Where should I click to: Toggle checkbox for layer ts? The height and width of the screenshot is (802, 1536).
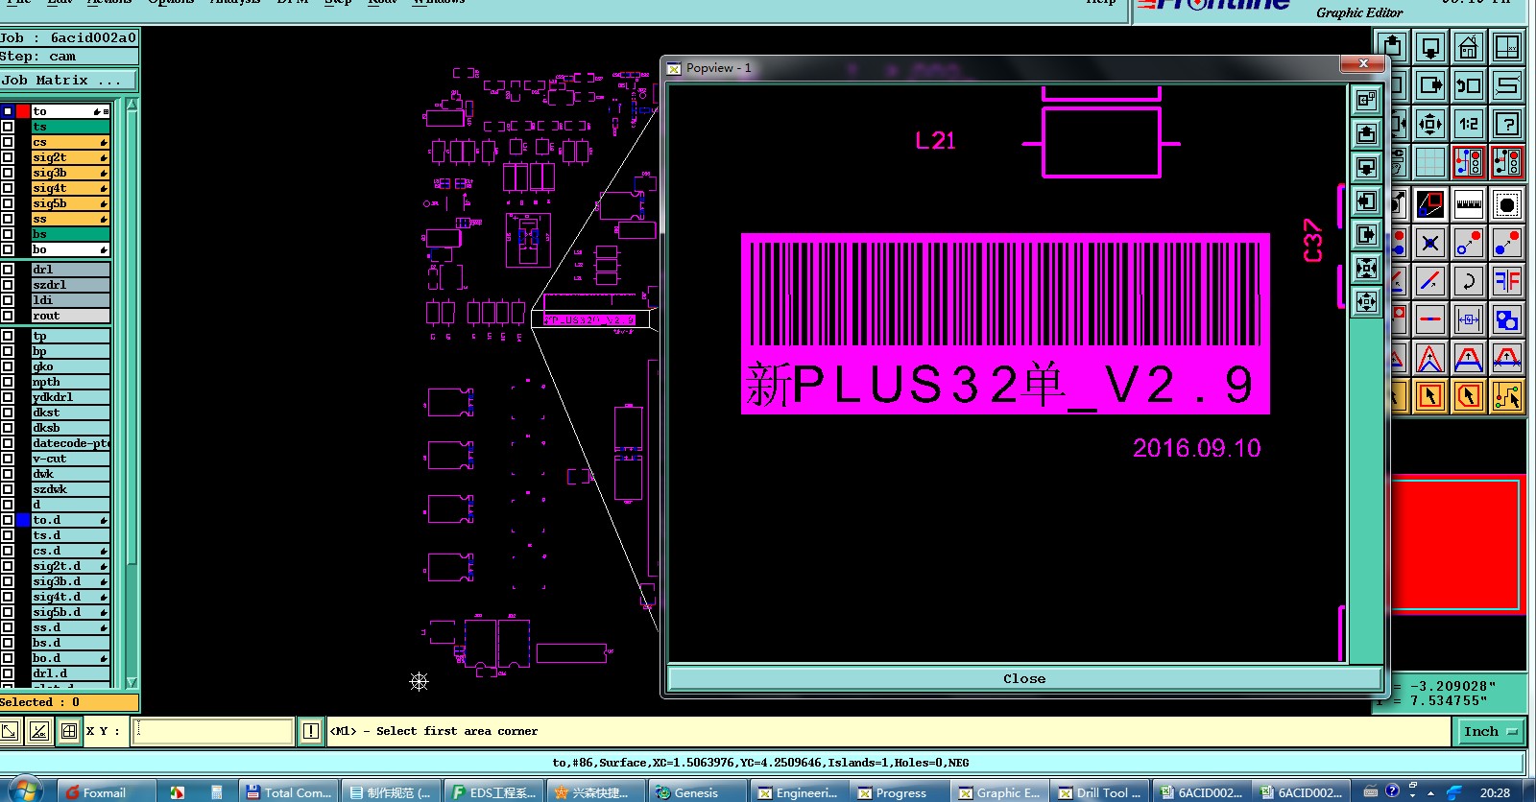pyautogui.click(x=8, y=127)
